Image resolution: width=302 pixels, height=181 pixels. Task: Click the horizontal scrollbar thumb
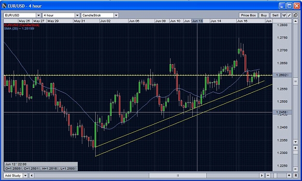[x=178, y=175]
